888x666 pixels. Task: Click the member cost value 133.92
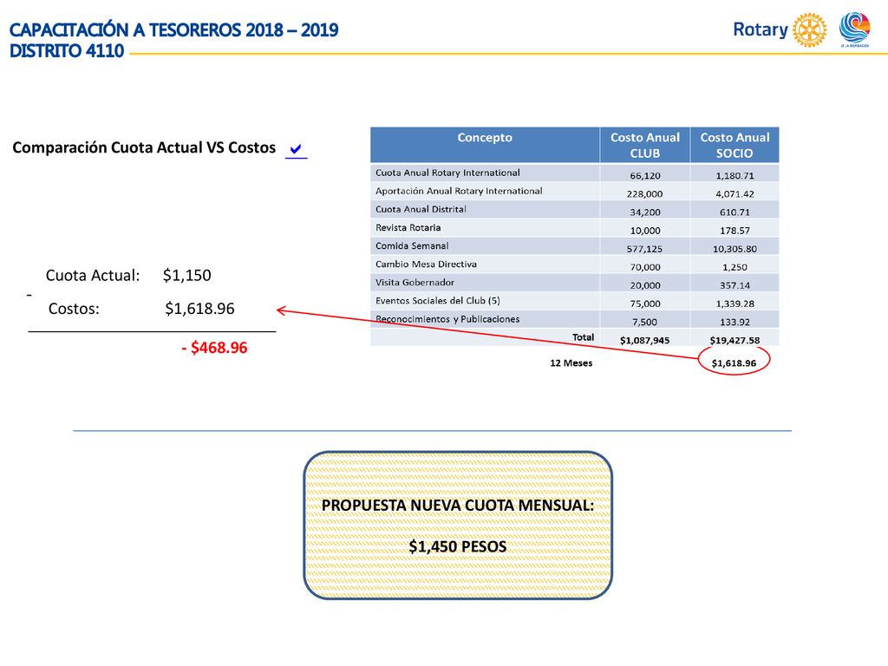735,322
